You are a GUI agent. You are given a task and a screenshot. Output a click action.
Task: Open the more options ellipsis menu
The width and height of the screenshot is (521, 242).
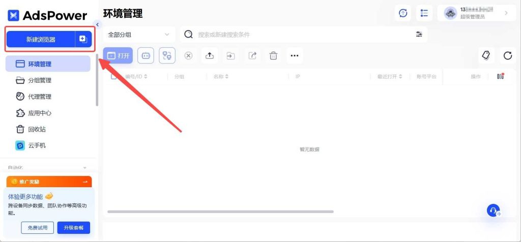tap(295, 56)
